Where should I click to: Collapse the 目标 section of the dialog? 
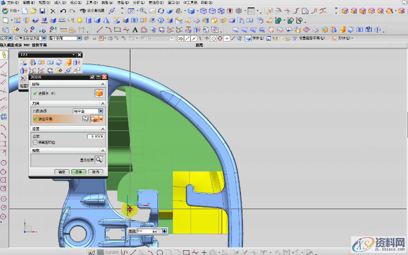(102, 85)
